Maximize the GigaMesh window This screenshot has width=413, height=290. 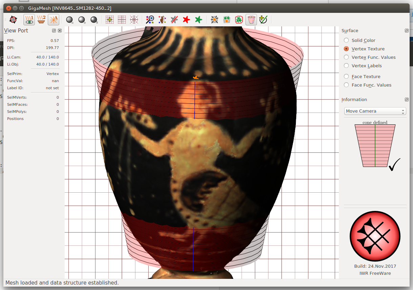[x=22, y=8]
